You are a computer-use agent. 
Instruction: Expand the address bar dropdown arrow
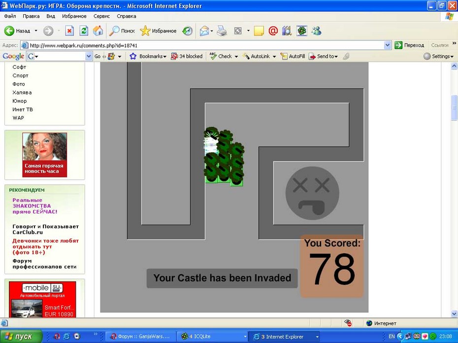(388, 45)
